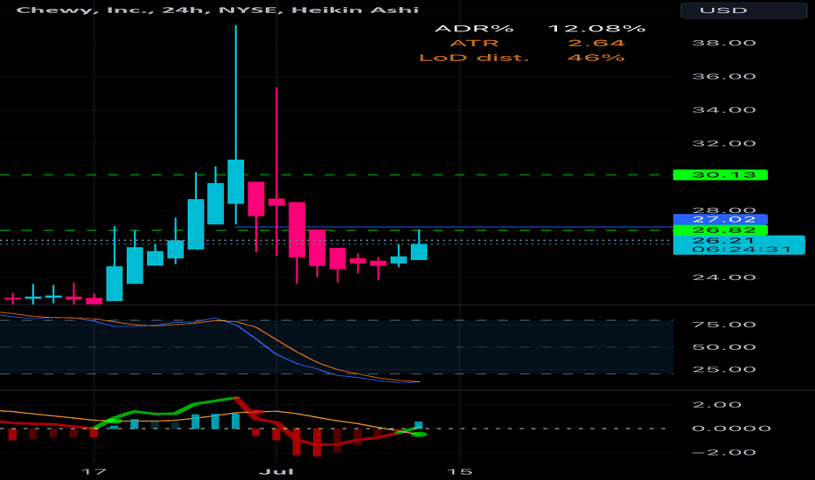Viewport: 815px width, 480px height.
Task: Click the 32.00 price axis tick
Action: click(x=724, y=144)
